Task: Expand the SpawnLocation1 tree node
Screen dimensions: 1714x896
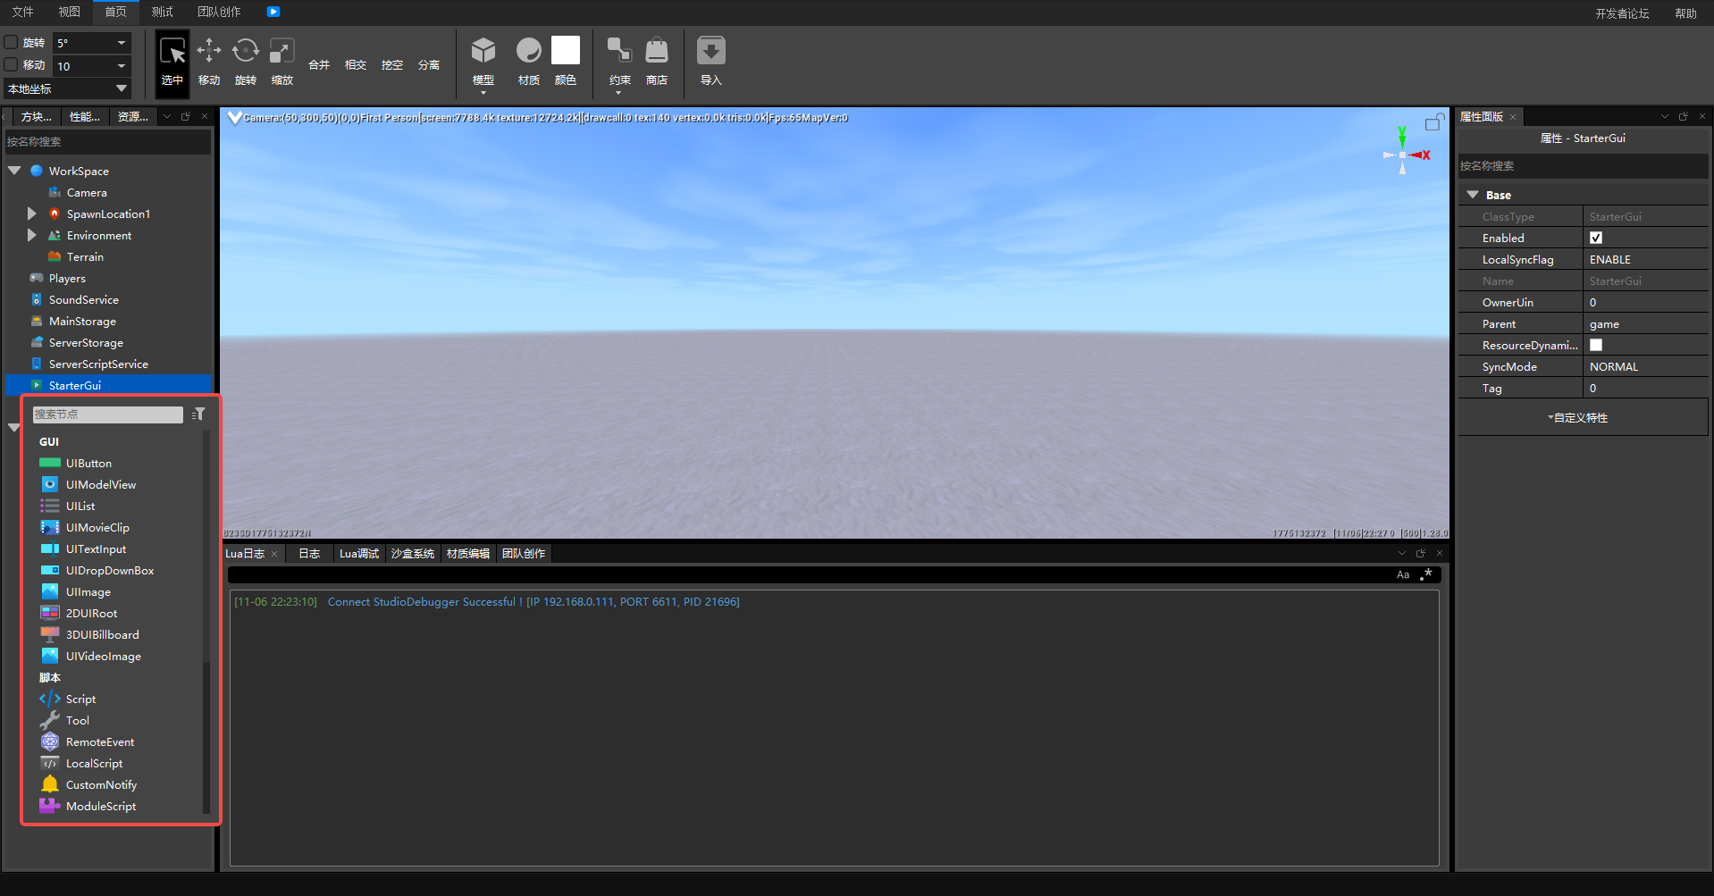Action: pyautogui.click(x=32, y=214)
